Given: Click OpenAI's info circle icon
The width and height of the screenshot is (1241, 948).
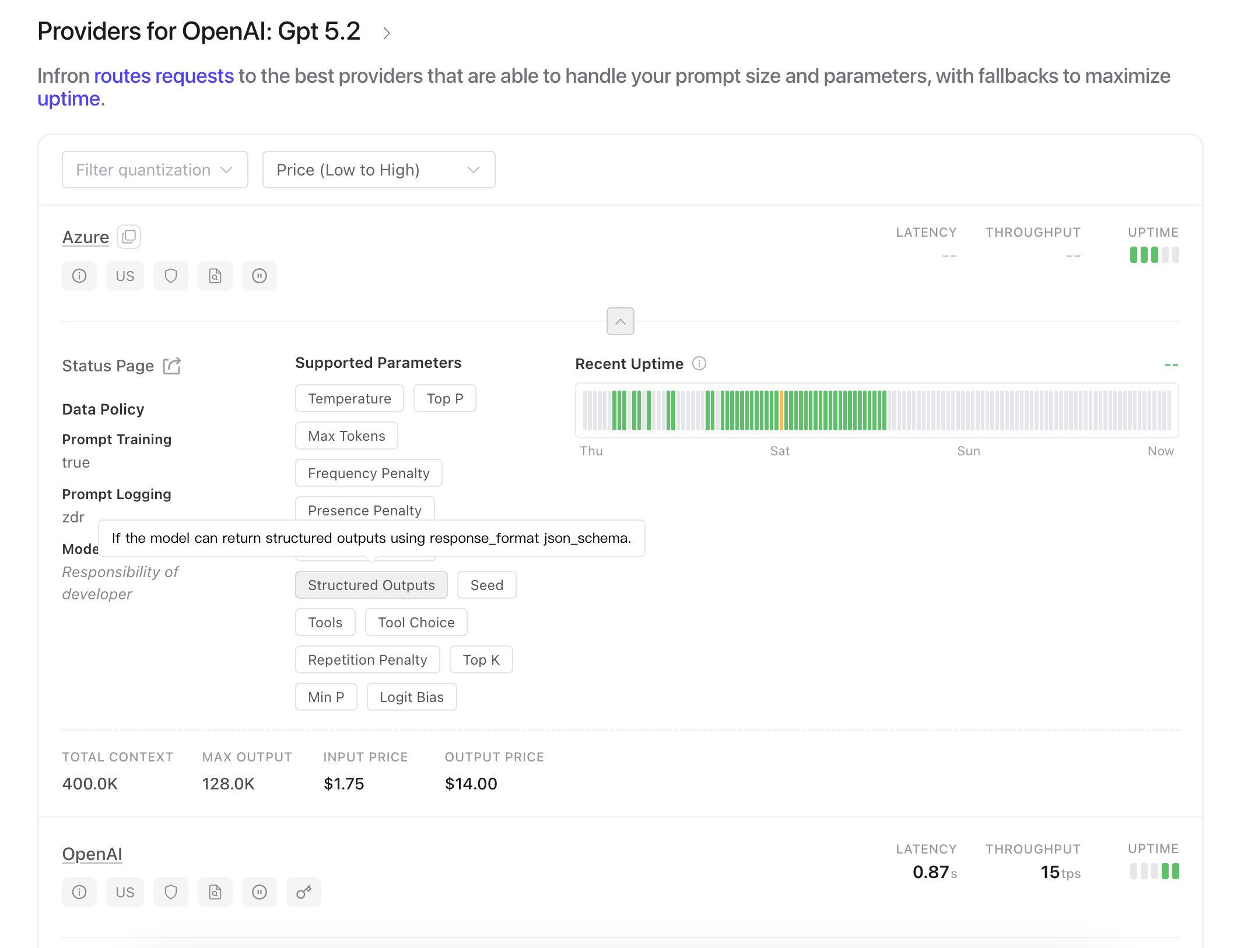Looking at the screenshot, I should [x=79, y=892].
